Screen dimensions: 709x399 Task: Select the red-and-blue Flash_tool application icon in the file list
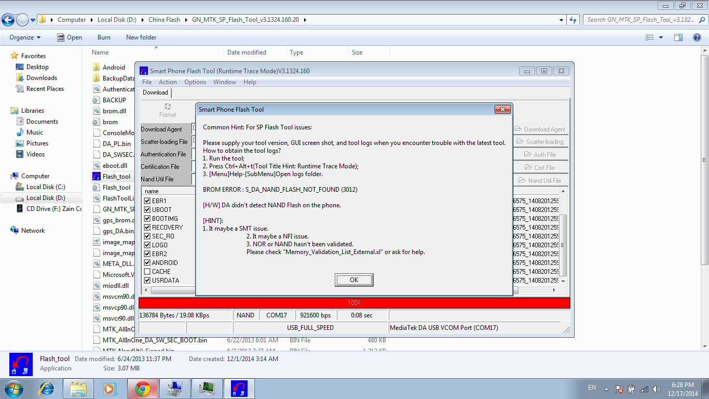96,177
